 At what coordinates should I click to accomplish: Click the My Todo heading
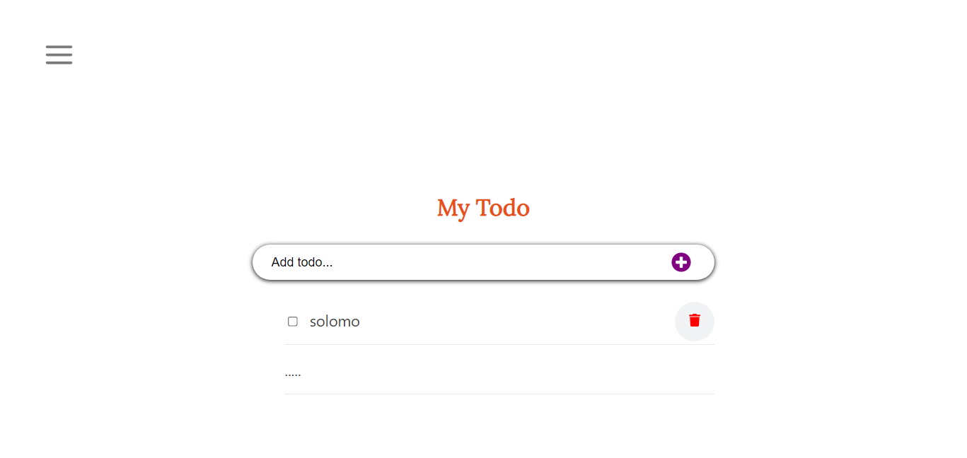pos(483,208)
